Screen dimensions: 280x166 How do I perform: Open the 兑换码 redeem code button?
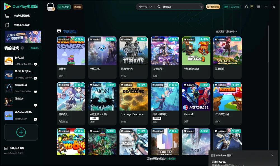coord(64,7)
